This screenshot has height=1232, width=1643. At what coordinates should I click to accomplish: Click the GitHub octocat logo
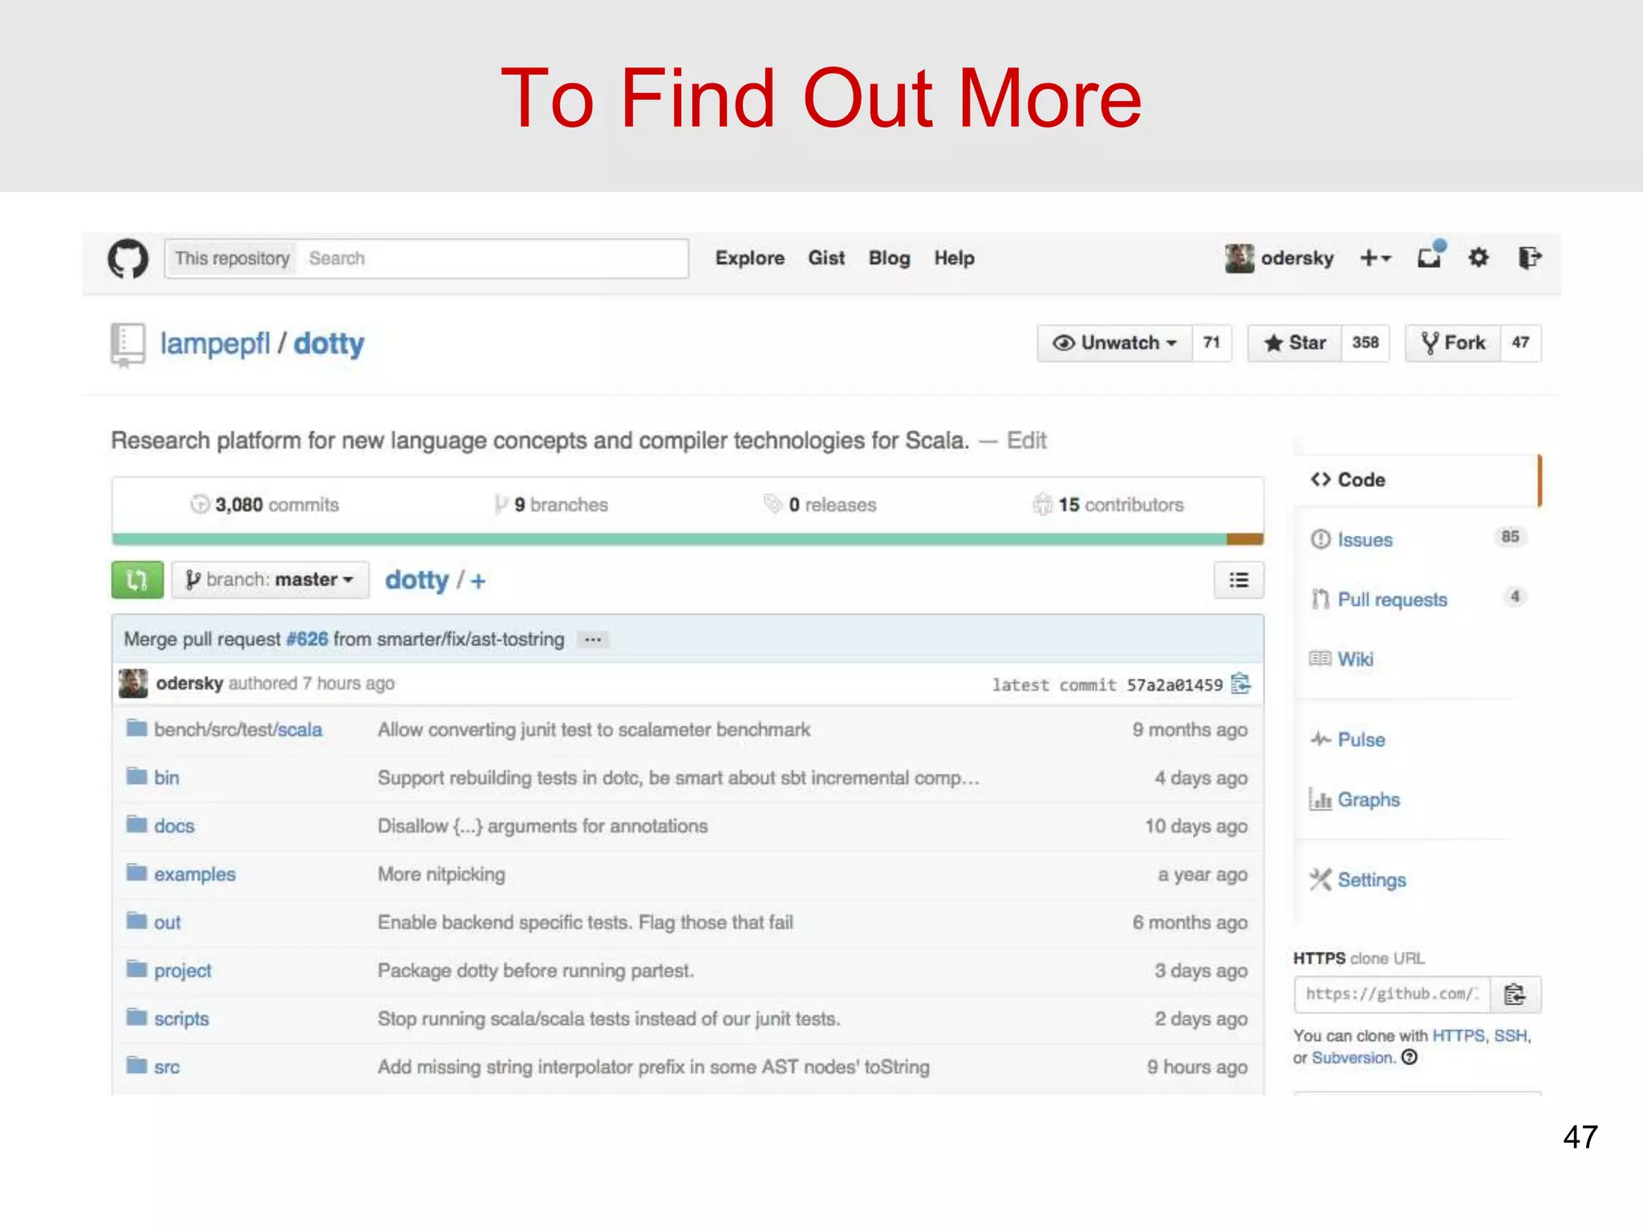coord(128,258)
